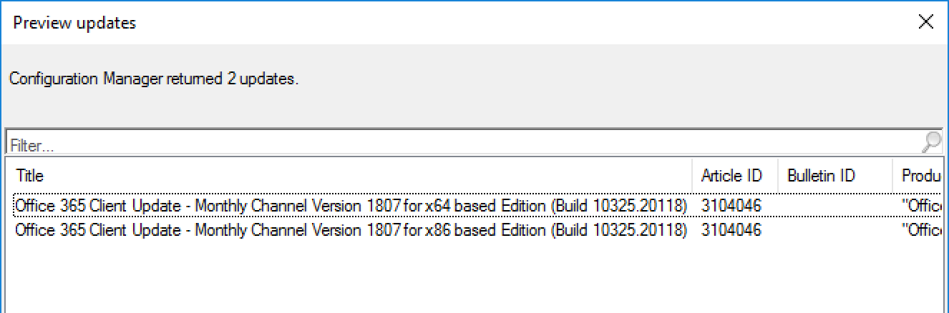Click the Preview updates title bar text
Screen dimensions: 949x313
tap(74, 23)
